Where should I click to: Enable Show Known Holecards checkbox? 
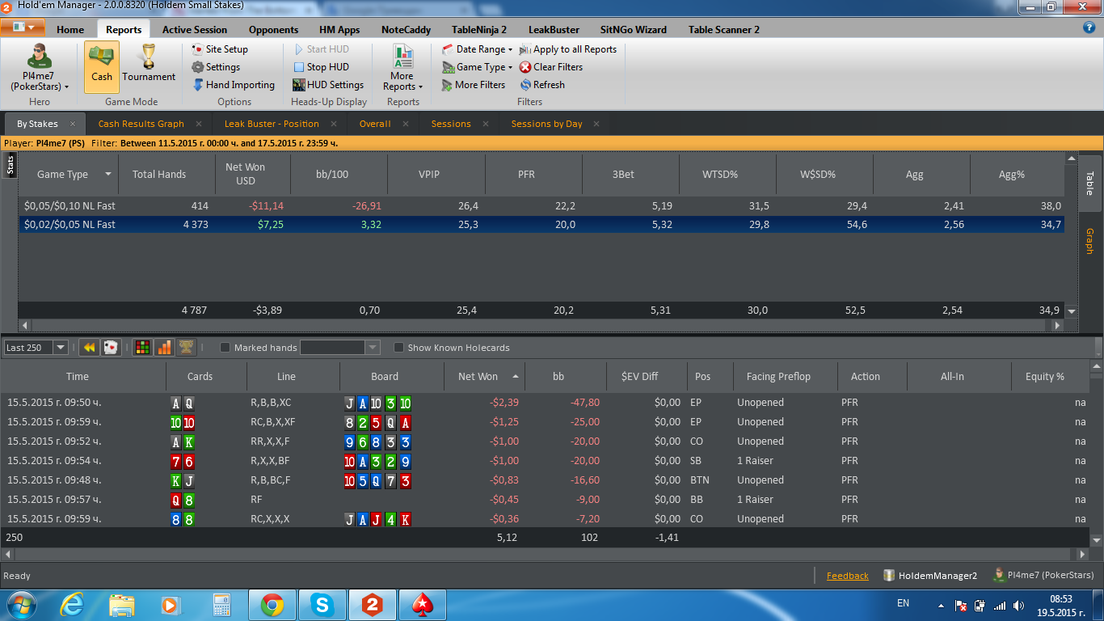398,348
